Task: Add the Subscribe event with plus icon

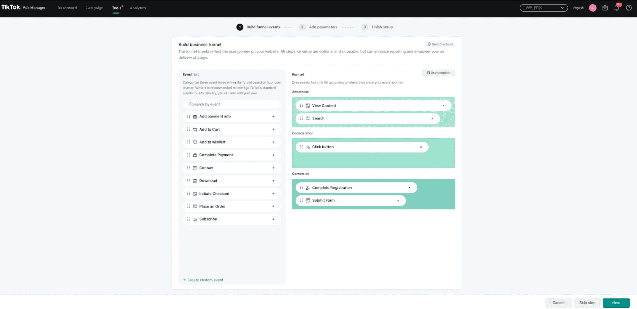Action: (x=273, y=219)
